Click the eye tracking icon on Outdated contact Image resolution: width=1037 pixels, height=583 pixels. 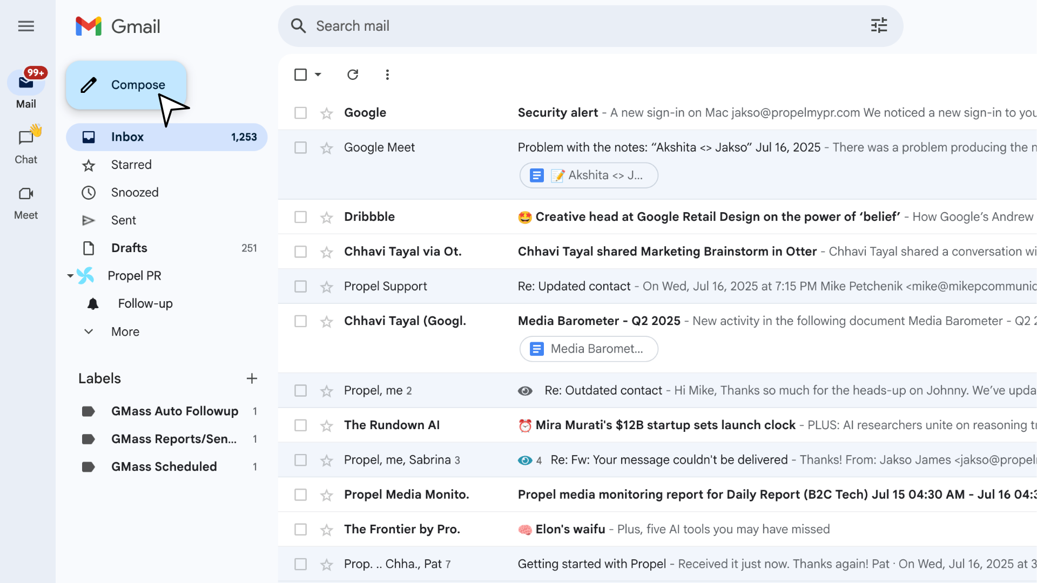(x=525, y=391)
